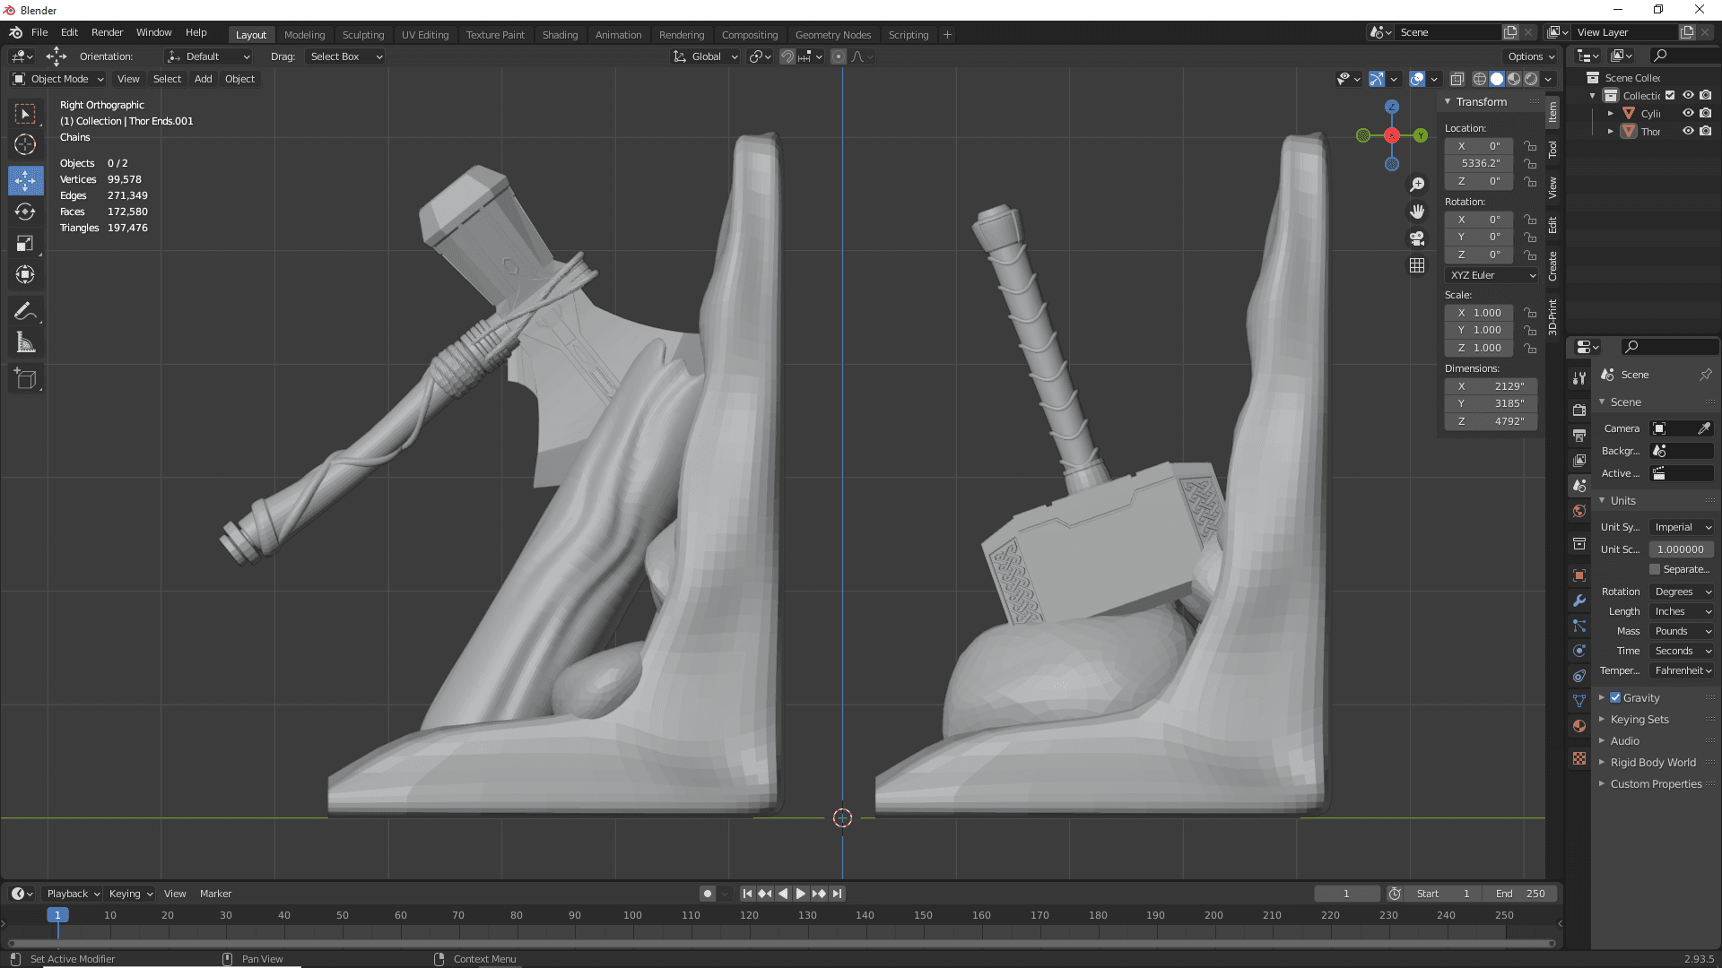The image size is (1722, 968).
Task: Open the View Layer properties tab
Action: pyautogui.click(x=1579, y=460)
